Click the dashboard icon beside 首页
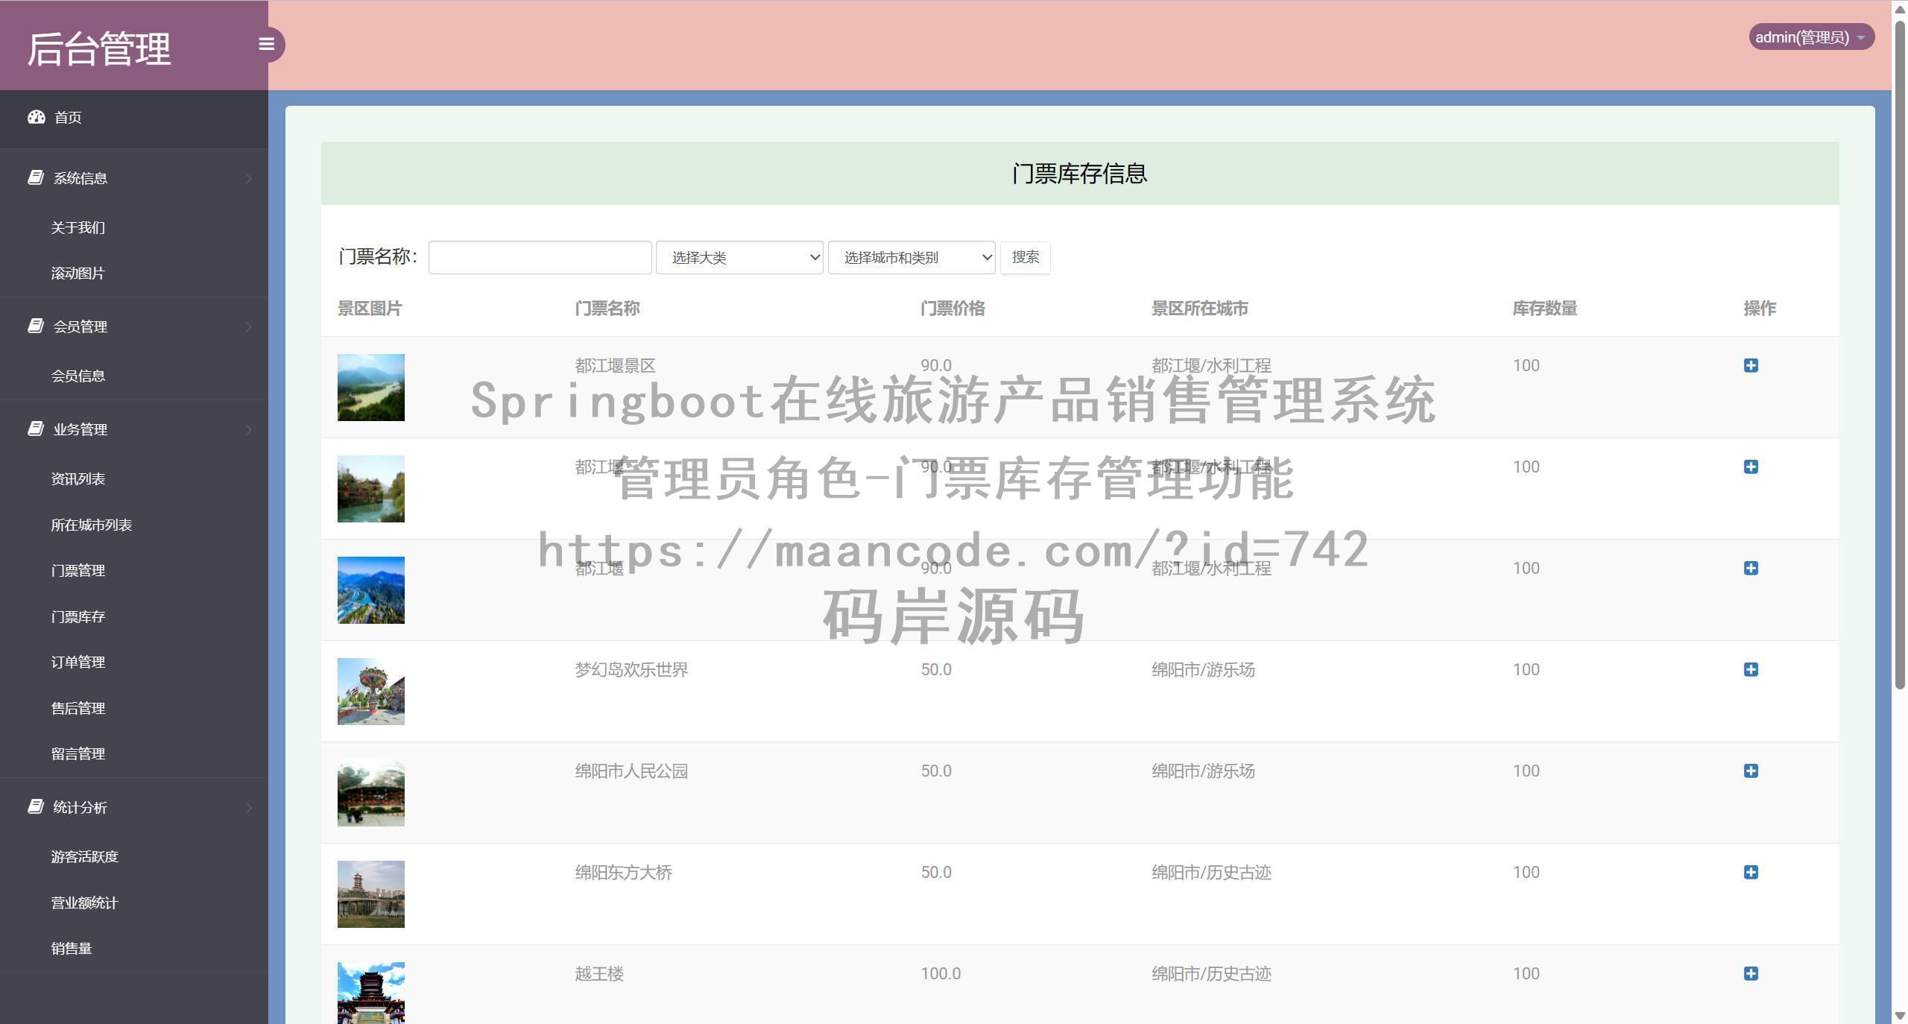This screenshot has width=1908, height=1024. [37, 117]
